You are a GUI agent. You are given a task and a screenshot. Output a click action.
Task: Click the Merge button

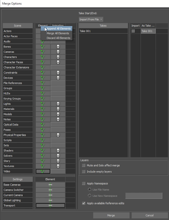(x=111, y=215)
